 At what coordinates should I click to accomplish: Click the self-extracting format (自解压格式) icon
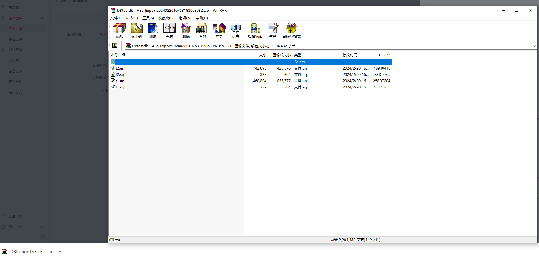(291, 30)
